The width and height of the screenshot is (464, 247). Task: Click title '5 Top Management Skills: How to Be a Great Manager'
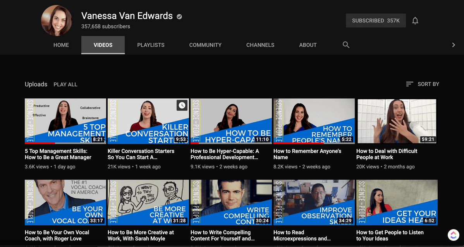pos(58,154)
